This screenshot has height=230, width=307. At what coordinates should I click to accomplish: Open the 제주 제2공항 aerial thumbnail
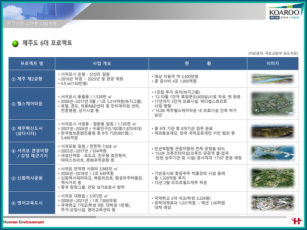(x=273, y=79)
